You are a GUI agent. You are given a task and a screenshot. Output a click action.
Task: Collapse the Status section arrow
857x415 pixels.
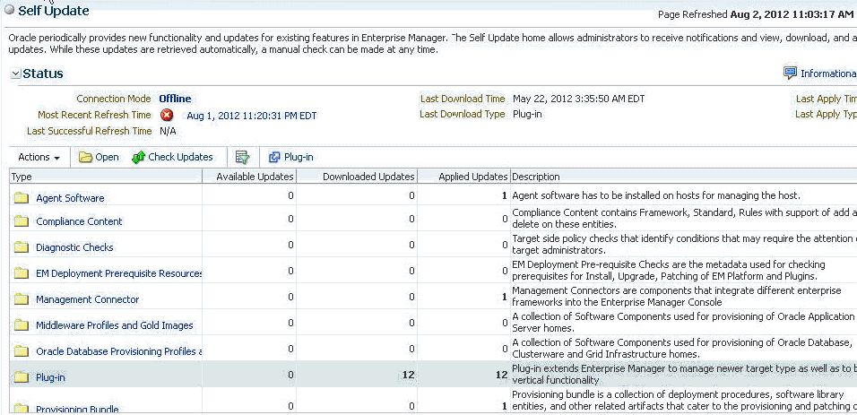[16, 73]
